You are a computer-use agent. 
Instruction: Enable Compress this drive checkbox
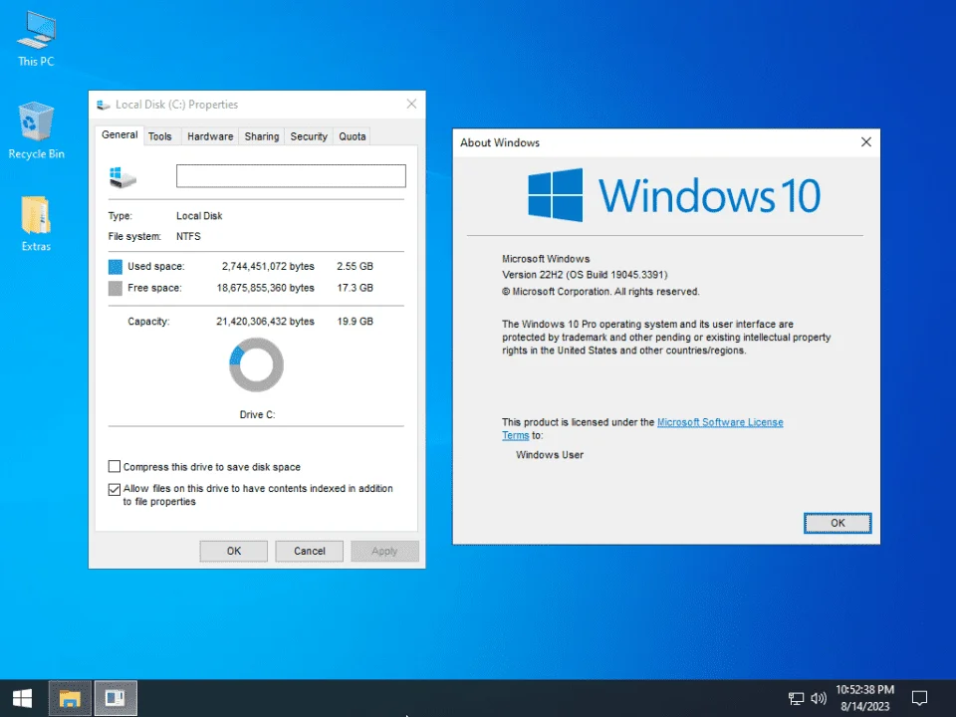[x=114, y=466]
